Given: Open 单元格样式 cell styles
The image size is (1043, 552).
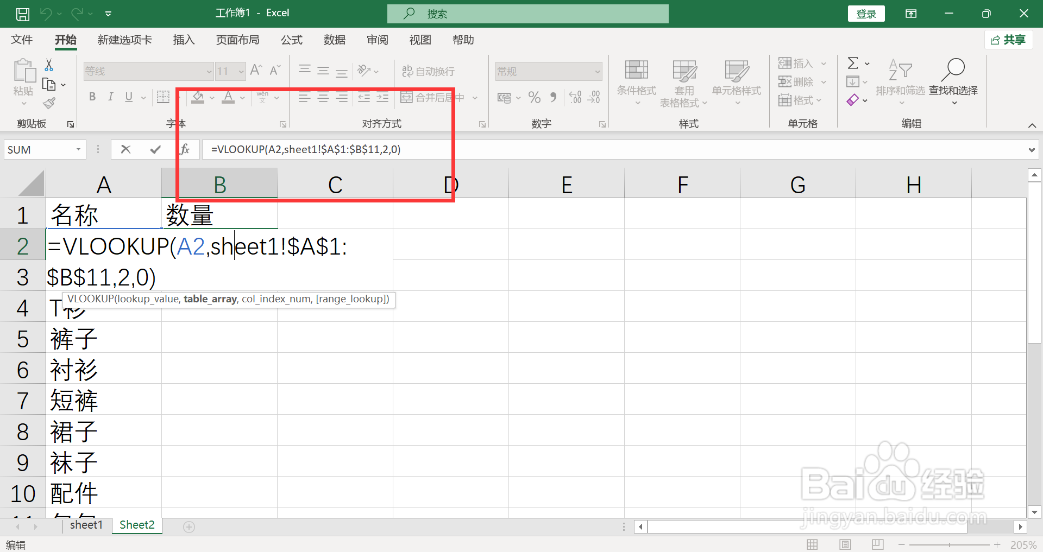Looking at the screenshot, I should pos(737,83).
